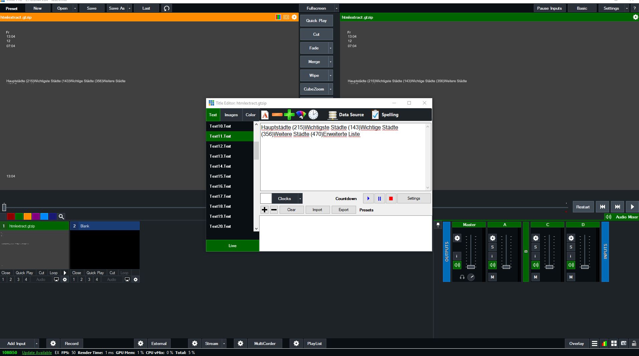639x356 pixels.
Task: Toggle Solo on audio channel A
Action: tap(492, 247)
